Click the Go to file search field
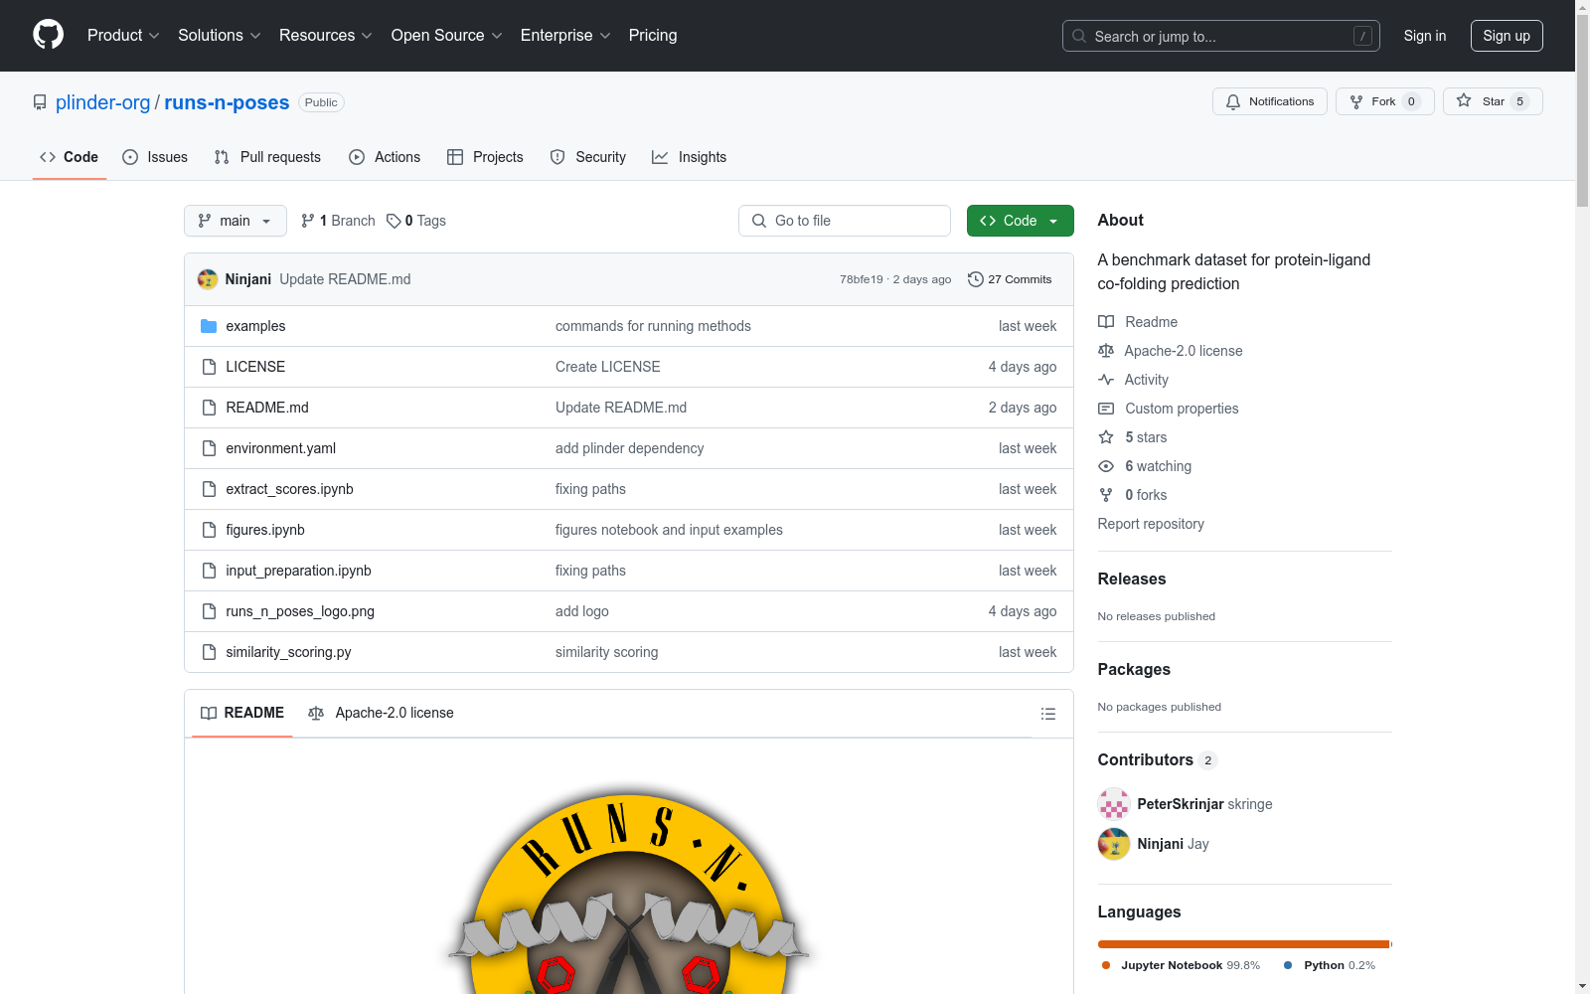 coord(845,221)
